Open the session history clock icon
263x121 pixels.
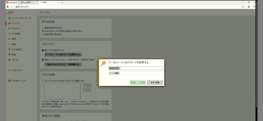point(243,7)
